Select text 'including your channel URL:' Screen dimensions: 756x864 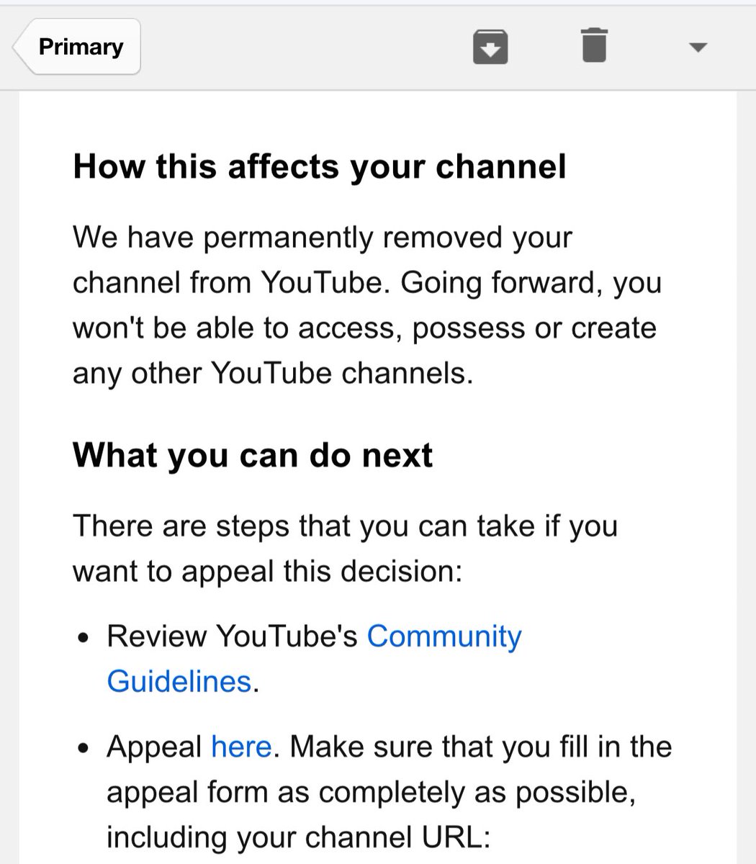(x=298, y=837)
